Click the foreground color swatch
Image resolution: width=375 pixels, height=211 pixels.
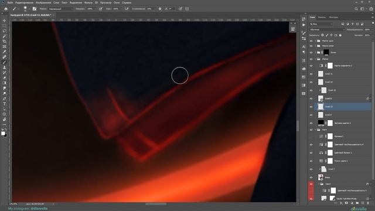[3, 133]
